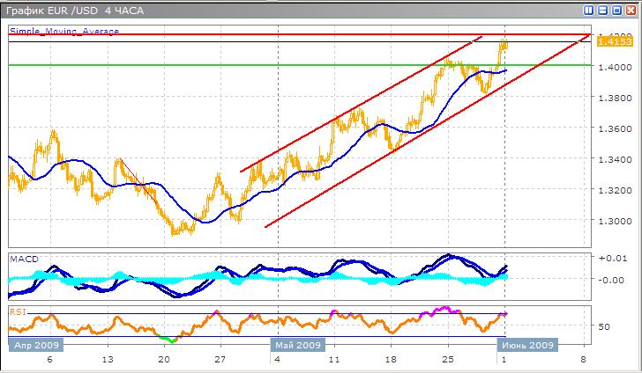Click the orange 1.4153 current price tag

point(616,42)
